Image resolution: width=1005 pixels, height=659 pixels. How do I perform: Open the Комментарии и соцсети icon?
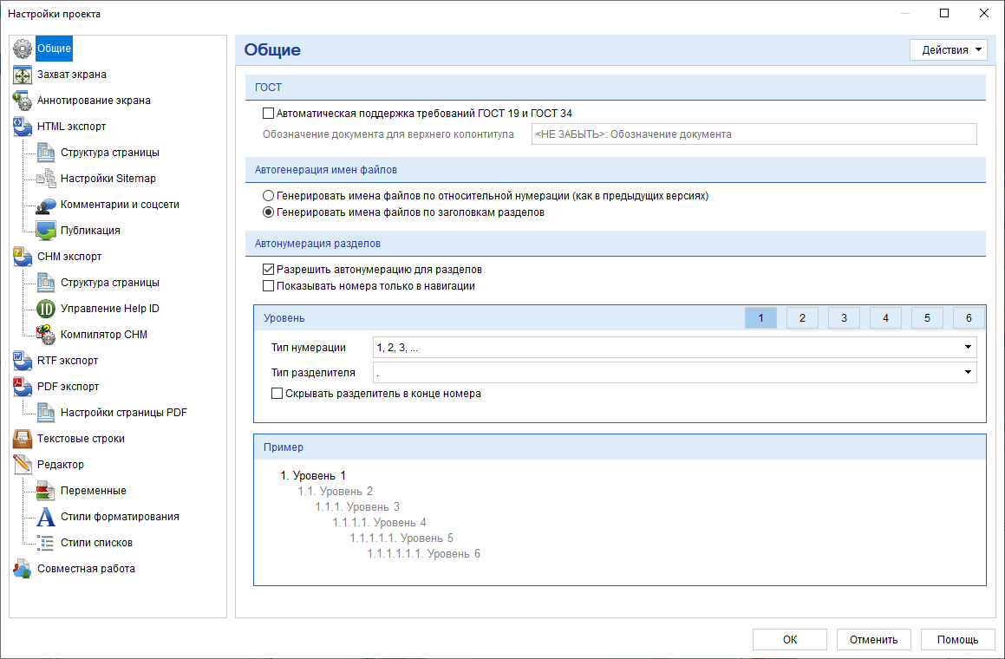(x=46, y=205)
